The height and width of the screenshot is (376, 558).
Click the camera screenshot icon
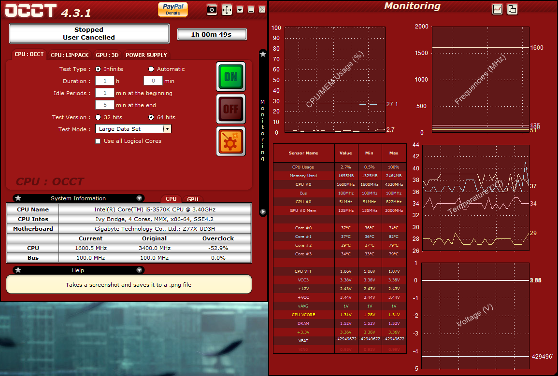point(212,10)
